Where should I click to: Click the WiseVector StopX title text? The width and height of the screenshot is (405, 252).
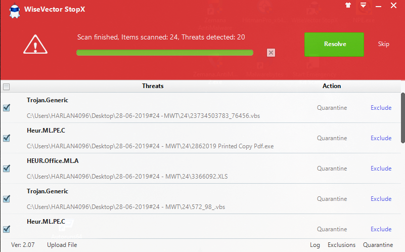pyautogui.click(x=55, y=9)
